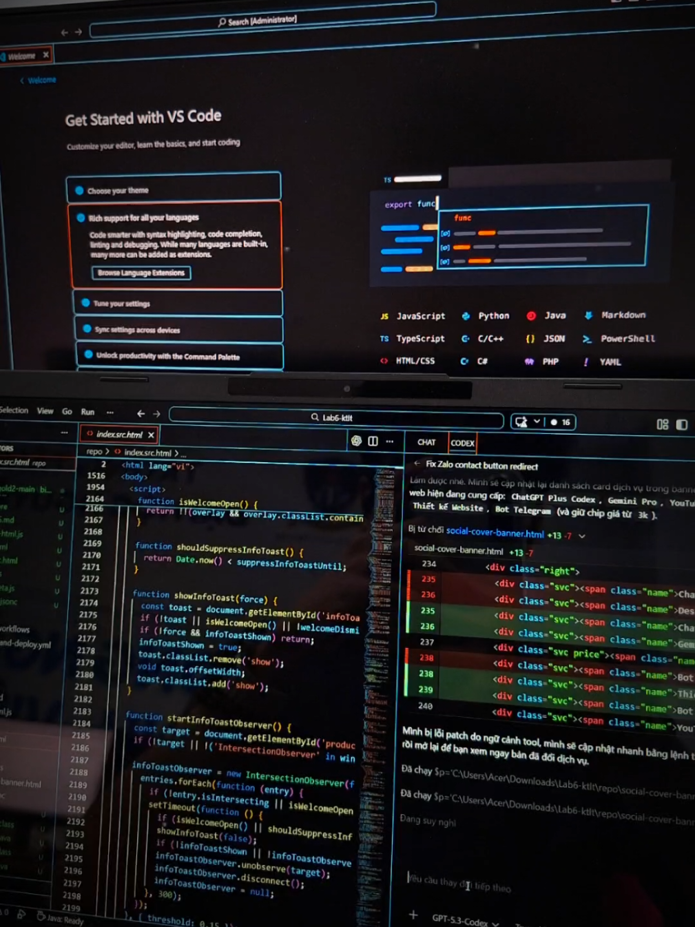Expand chevron after social-cover-banner.html +13 -7

click(x=582, y=535)
